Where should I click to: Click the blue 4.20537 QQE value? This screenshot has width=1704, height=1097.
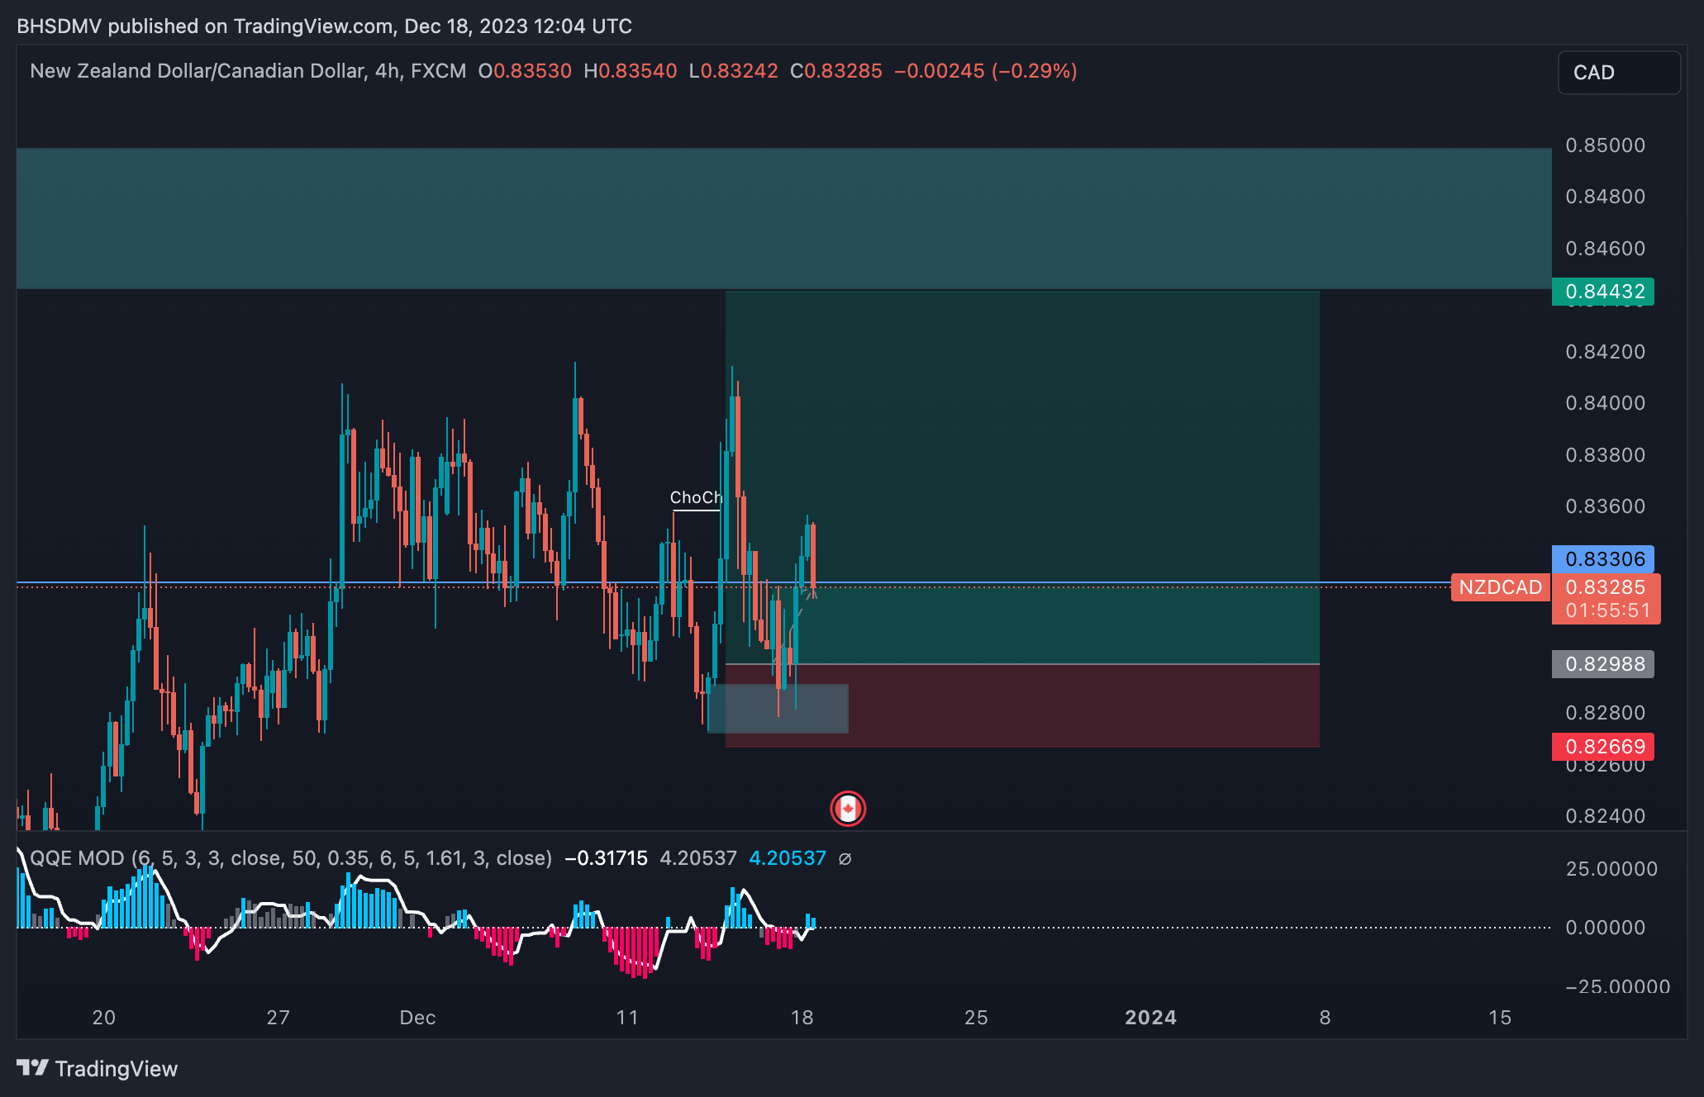(788, 858)
